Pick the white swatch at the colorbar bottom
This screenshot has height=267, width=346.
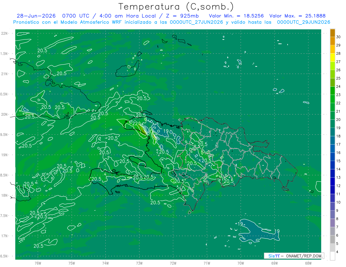(332, 256)
